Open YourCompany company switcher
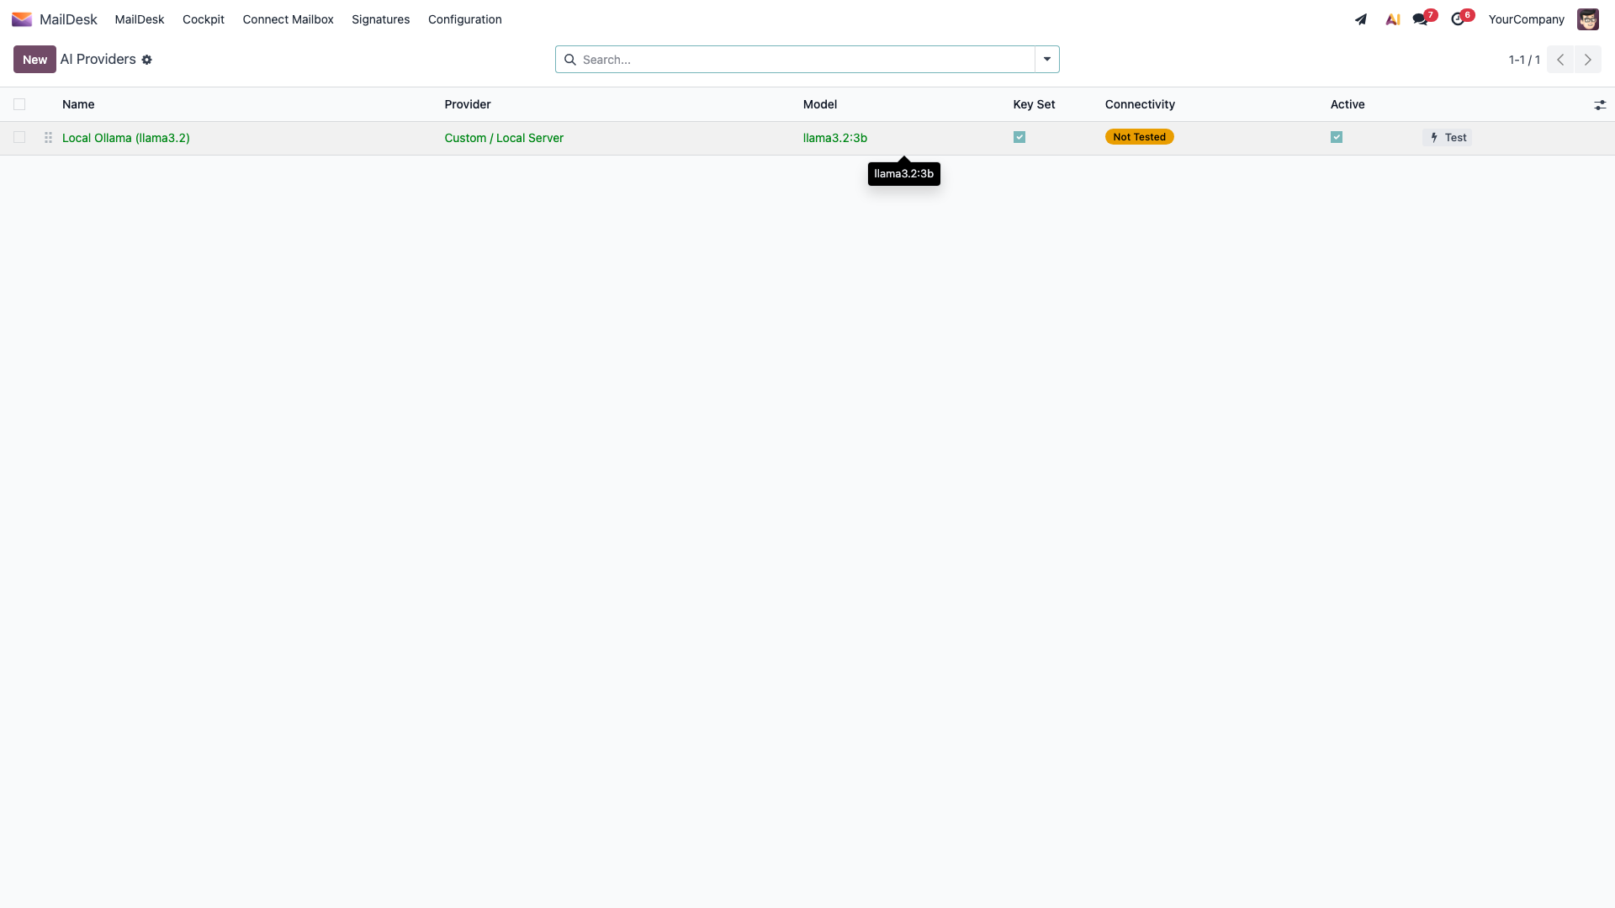This screenshot has height=908, width=1615. pos(1527,19)
